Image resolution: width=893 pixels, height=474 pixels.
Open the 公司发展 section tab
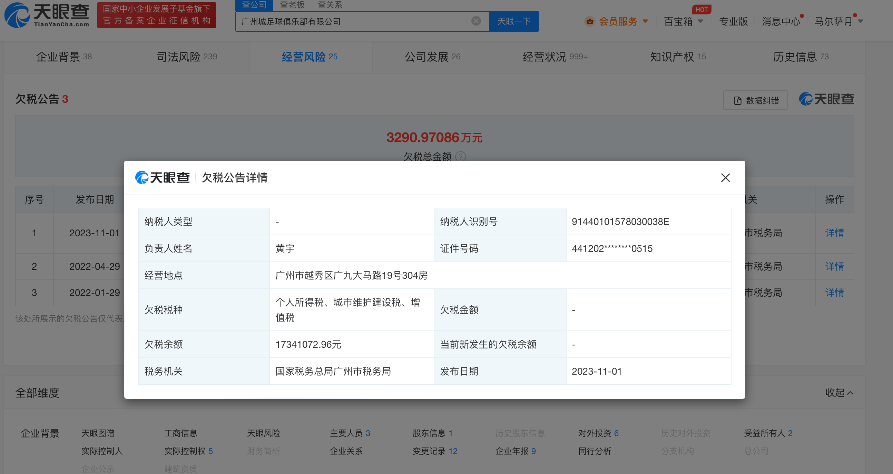tap(433, 57)
